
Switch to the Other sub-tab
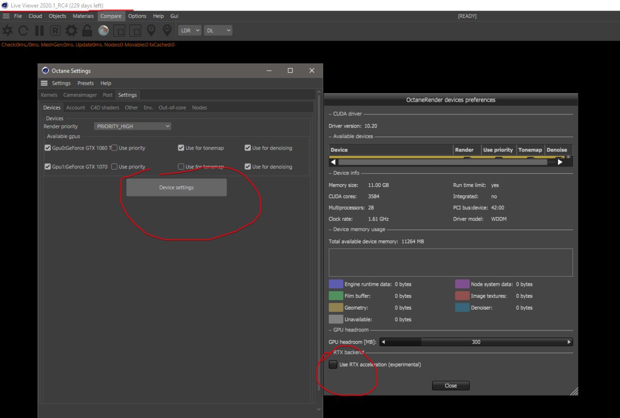coord(131,108)
